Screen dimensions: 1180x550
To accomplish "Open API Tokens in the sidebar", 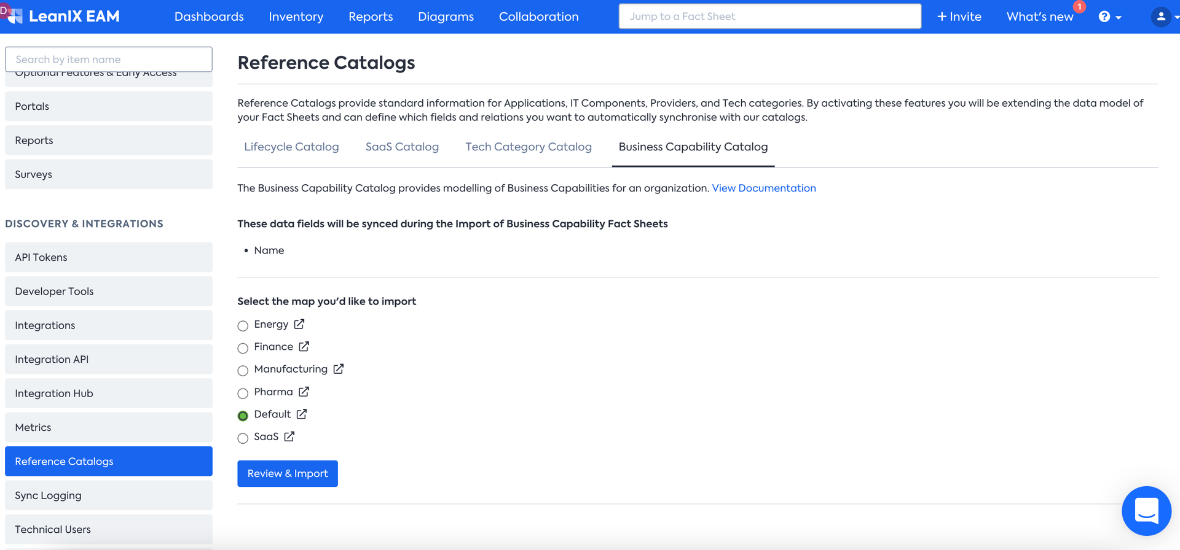I will click(x=109, y=257).
